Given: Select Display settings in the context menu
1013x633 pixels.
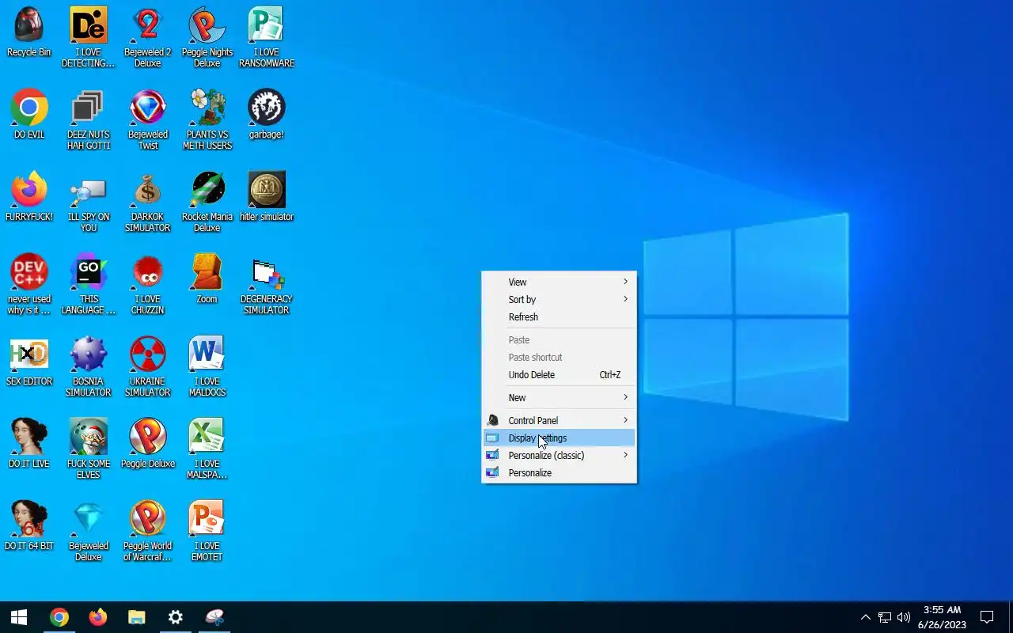Looking at the screenshot, I should [x=559, y=438].
